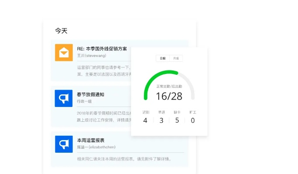298x174 pixels.
Task: Click the 16/28 attendance figure
Action: point(169,96)
